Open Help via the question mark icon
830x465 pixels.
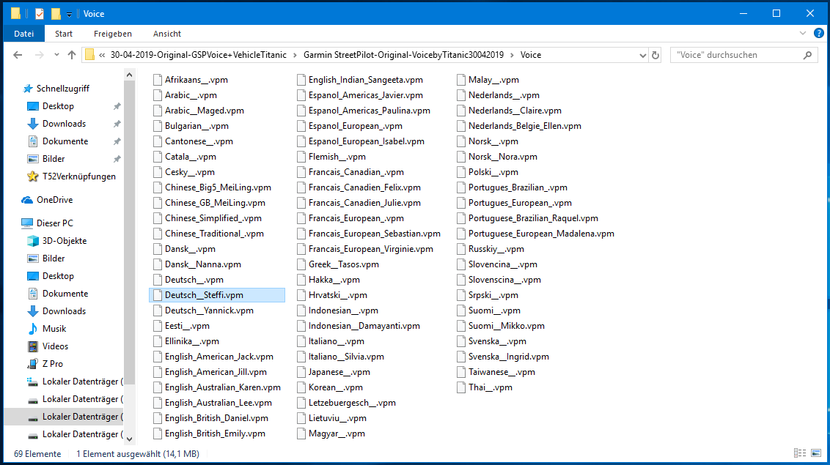[818, 33]
